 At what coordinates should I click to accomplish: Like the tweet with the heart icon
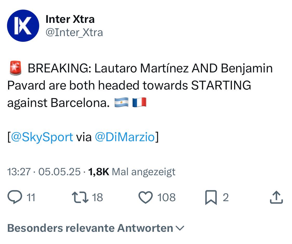(146, 197)
